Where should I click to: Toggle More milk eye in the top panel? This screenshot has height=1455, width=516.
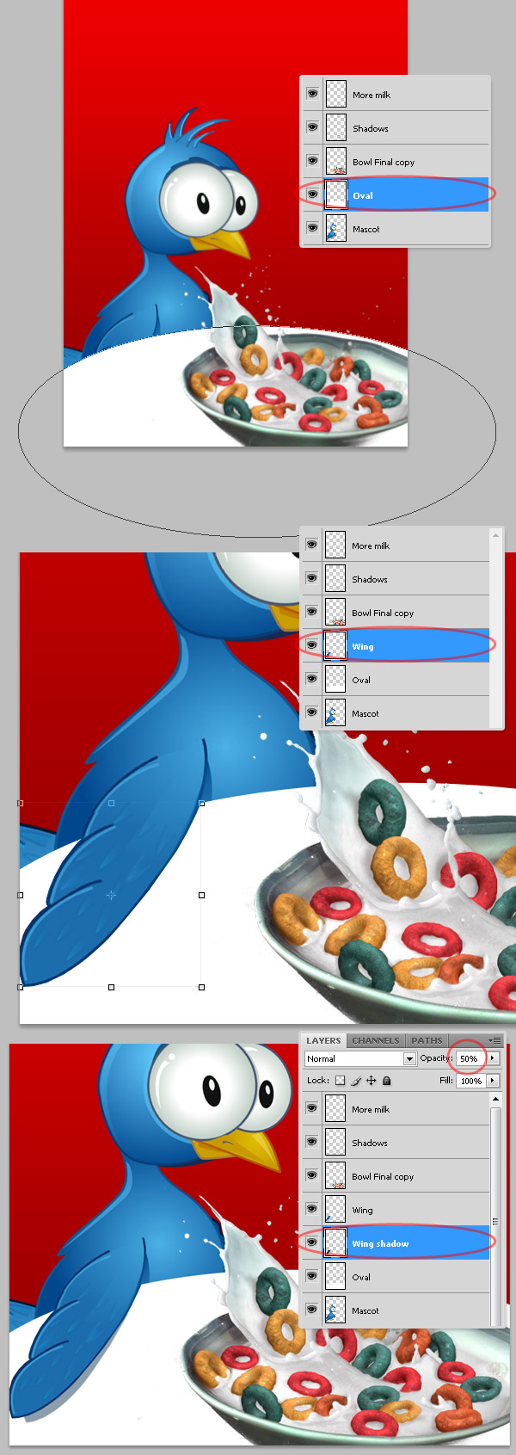tap(312, 95)
